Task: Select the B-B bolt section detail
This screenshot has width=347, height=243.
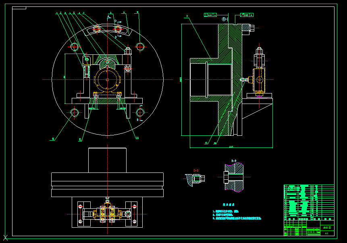Action: tap(234, 177)
